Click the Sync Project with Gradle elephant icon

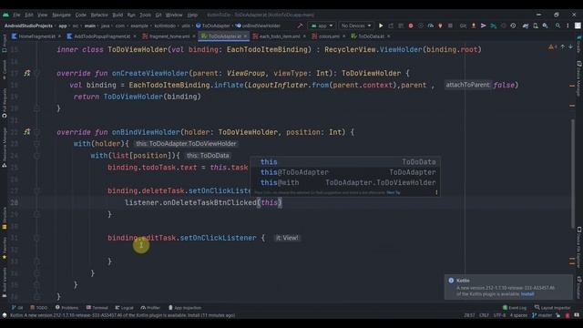(526, 26)
